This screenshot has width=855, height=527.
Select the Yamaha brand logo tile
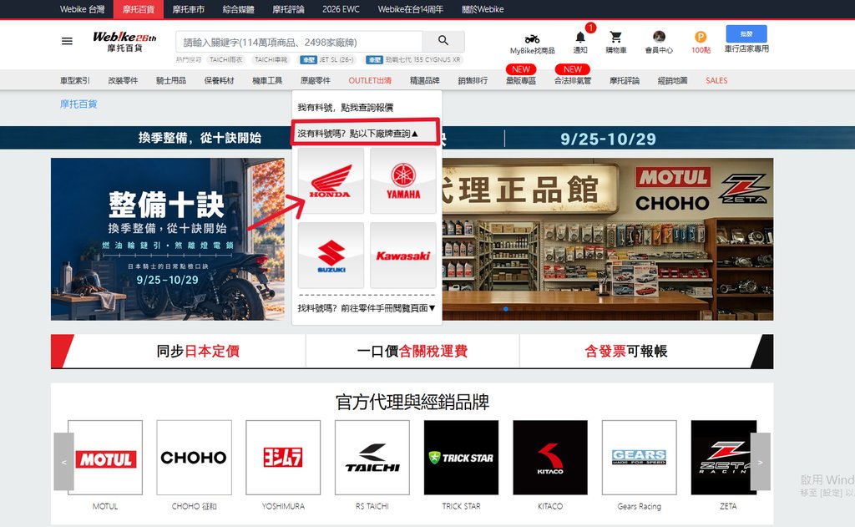coord(403,180)
